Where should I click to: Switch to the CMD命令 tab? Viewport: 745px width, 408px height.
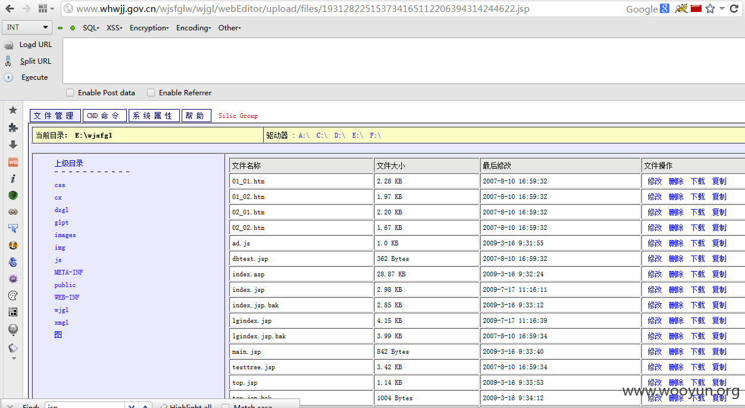[x=105, y=116]
